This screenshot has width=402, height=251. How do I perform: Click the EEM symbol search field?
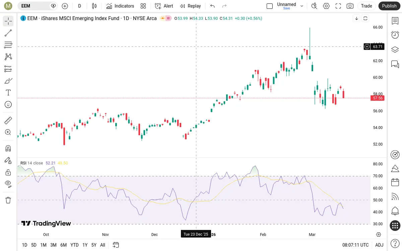pos(38,6)
